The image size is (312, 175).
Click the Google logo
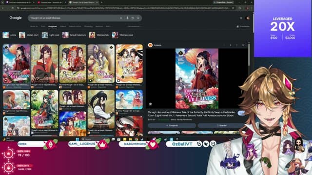click(16, 18)
